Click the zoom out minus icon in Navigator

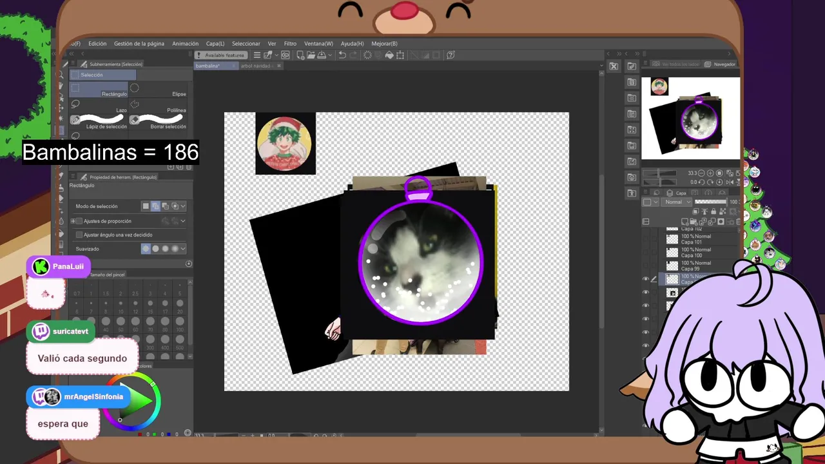(x=703, y=173)
